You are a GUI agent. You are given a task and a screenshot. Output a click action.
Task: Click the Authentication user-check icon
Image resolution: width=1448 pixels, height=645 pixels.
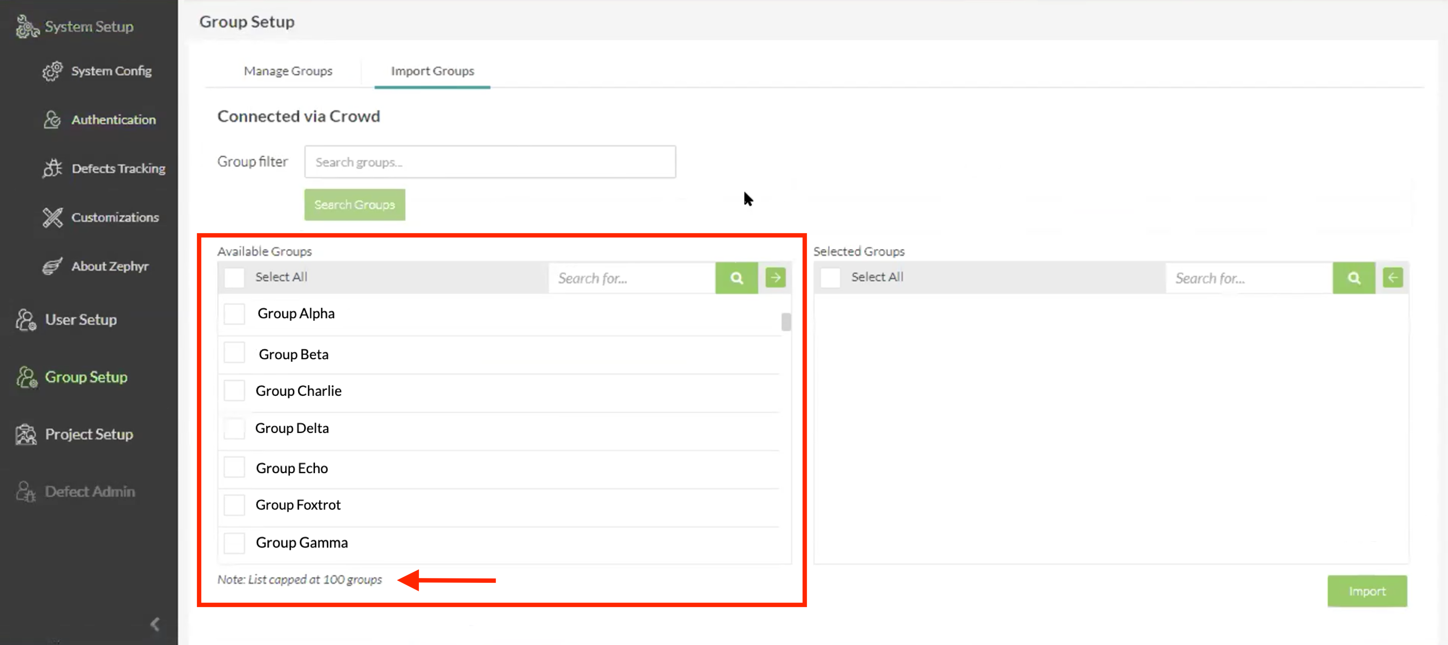pyautogui.click(x=52, y=119)
